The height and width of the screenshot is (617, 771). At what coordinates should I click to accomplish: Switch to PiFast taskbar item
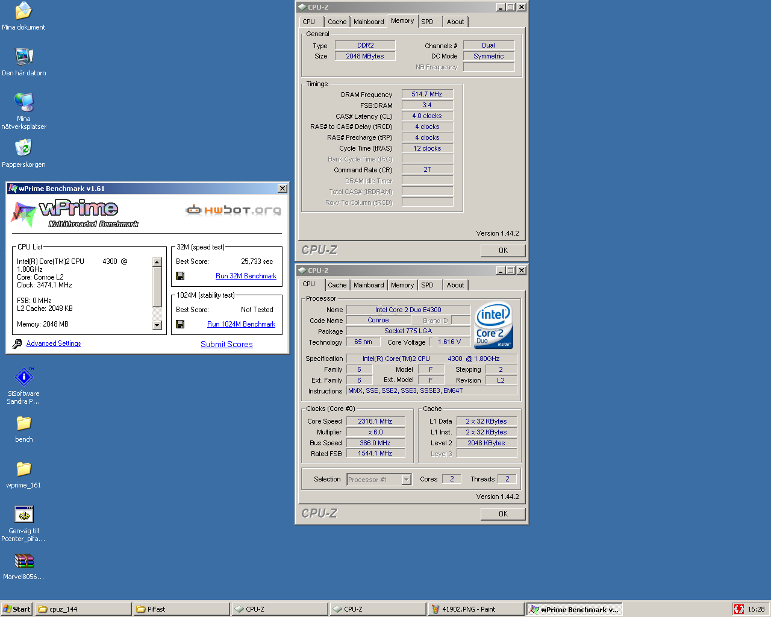click(181, 609)
